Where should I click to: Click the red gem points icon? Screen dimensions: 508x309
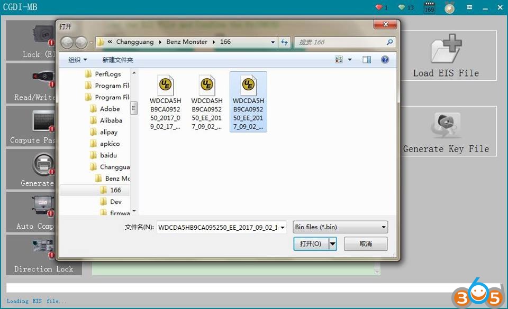tap(378, 7)
